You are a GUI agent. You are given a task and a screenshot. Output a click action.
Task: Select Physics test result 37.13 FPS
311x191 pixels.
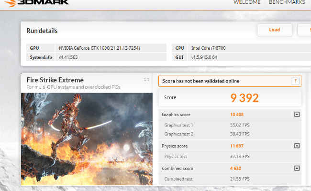coord(240,157)
